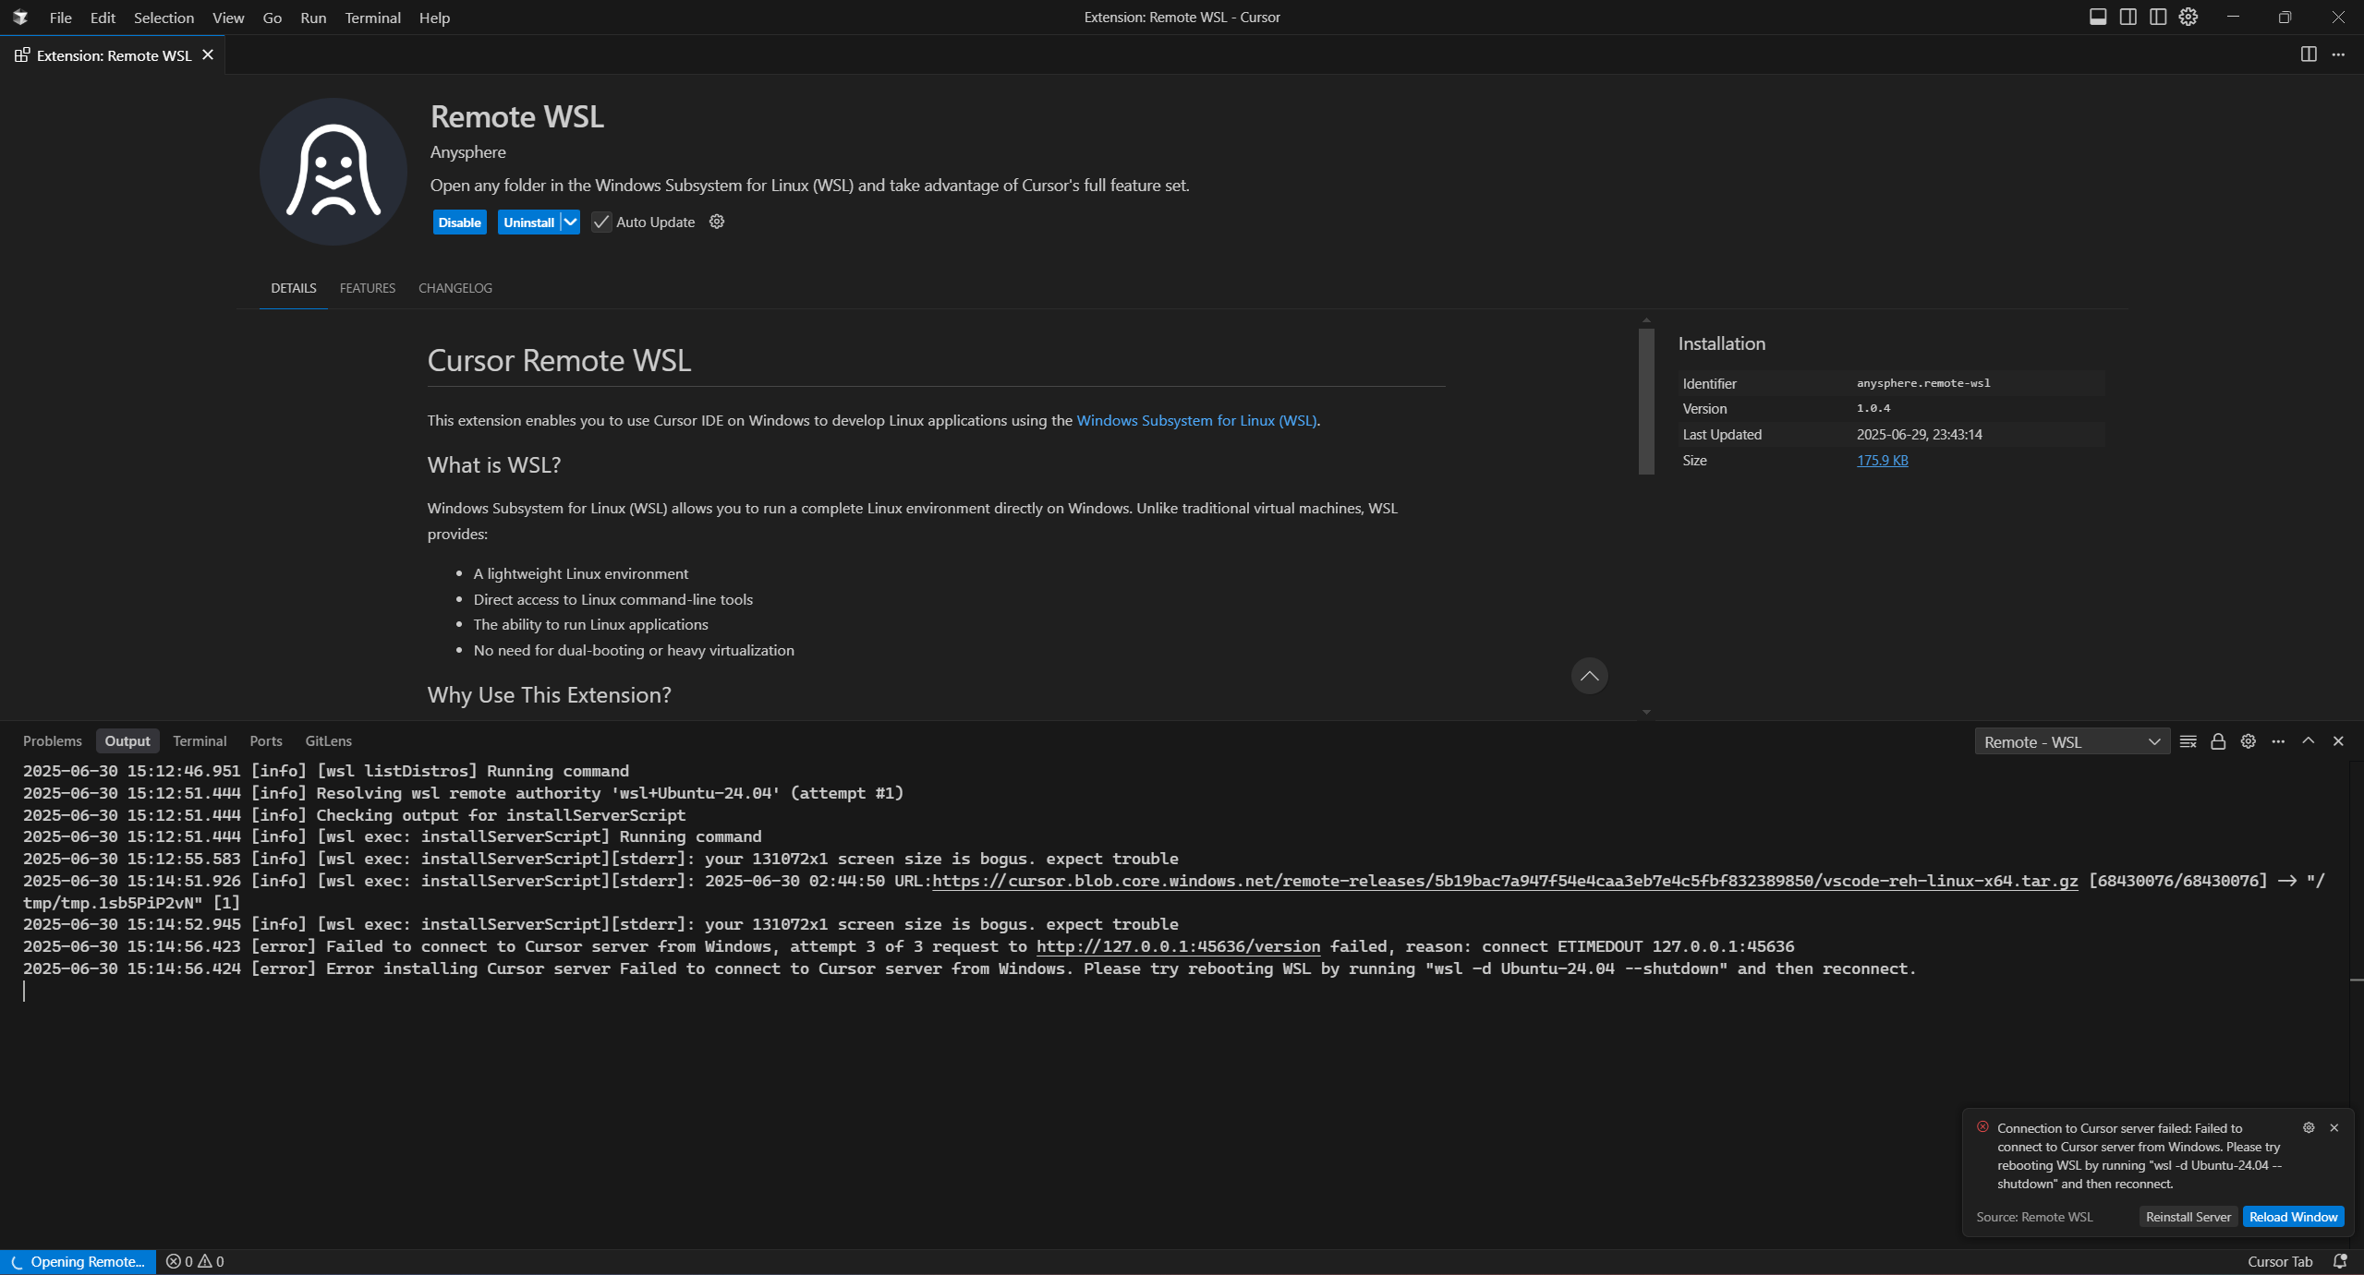Open the cursor.blob.core.windows.net URL in output
2364x1275 pixels.
click(1505, 880)
